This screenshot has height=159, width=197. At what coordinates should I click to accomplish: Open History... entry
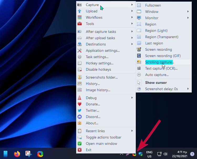[106, 84]
